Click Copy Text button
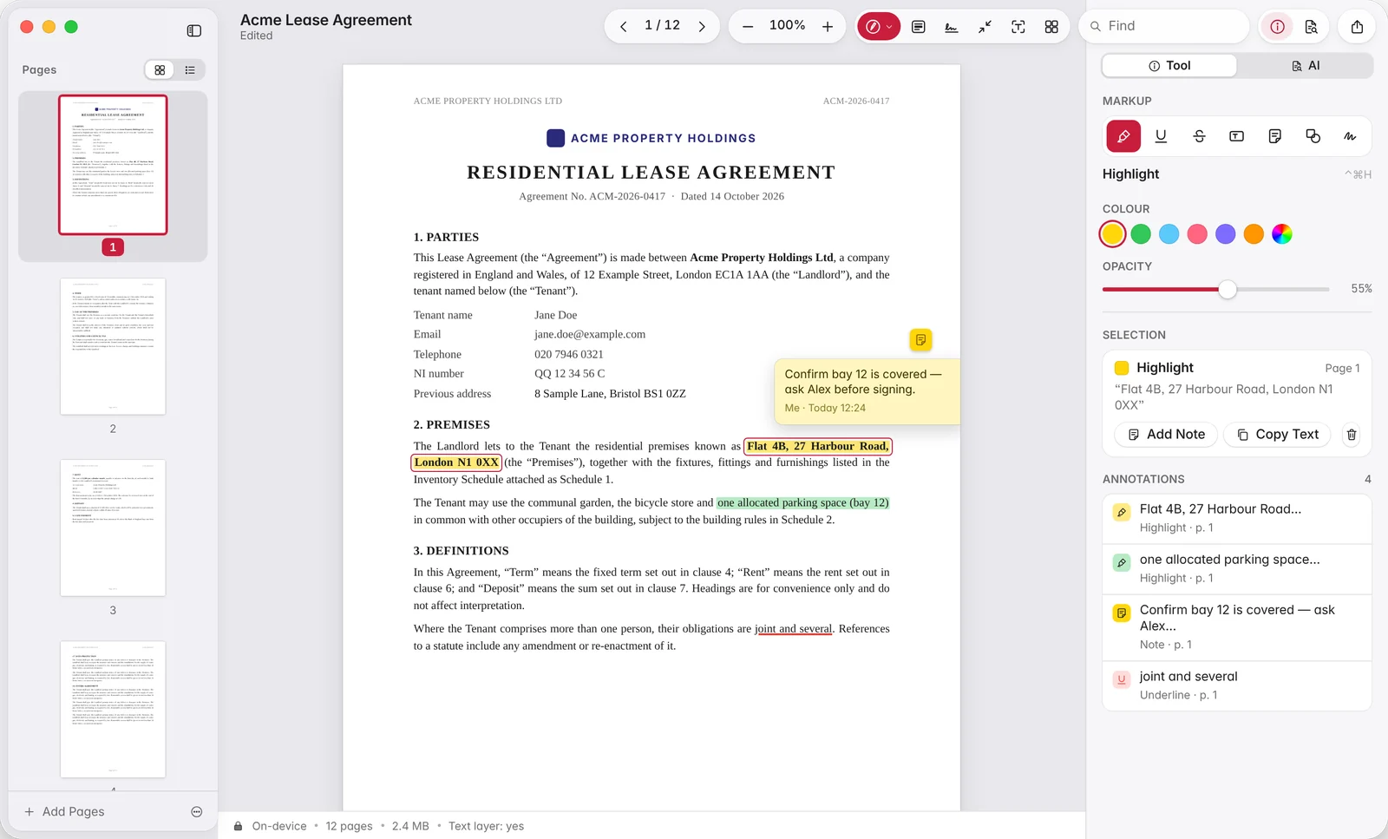This screenshot has height=839, width=1388. point(1277,435)
